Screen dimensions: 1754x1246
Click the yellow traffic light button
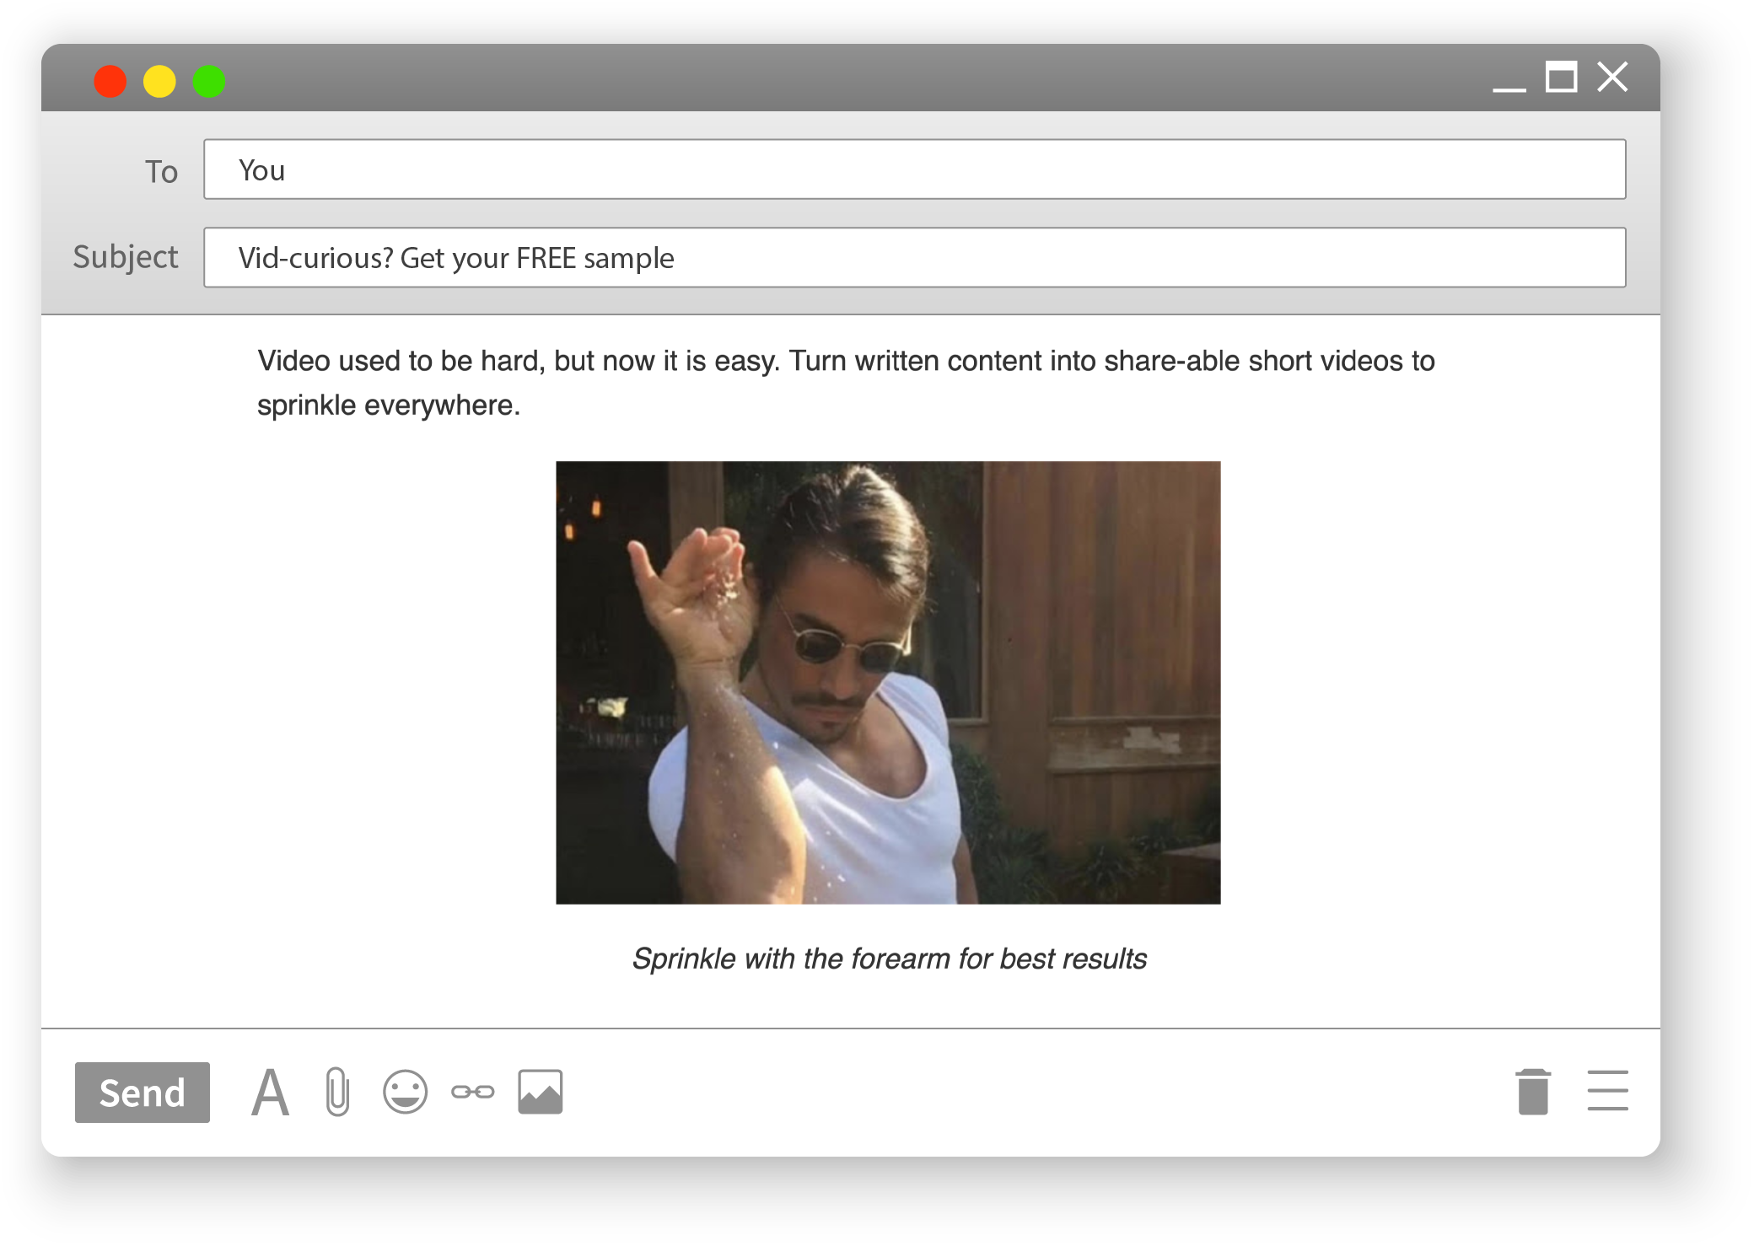[x=159, y=82]
